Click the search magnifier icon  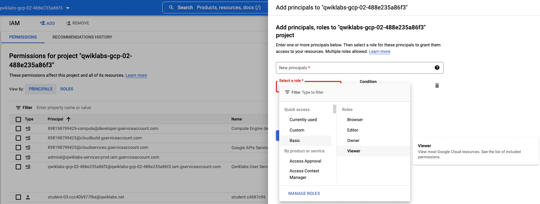click(x=171, y=8)
